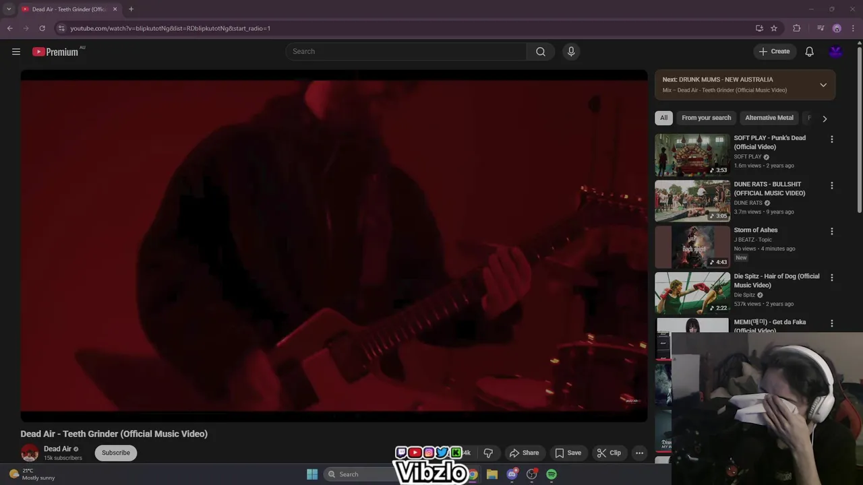The image size is (863, 485).
Task: Click the Create button
Action: click(774, 52)
